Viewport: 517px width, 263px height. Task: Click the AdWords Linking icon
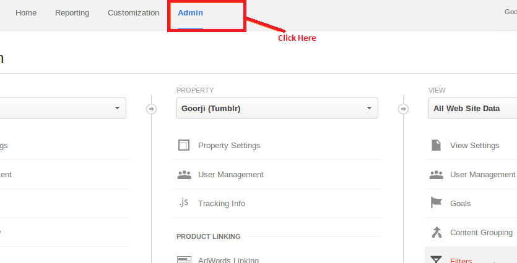click(x=184, y=260)
